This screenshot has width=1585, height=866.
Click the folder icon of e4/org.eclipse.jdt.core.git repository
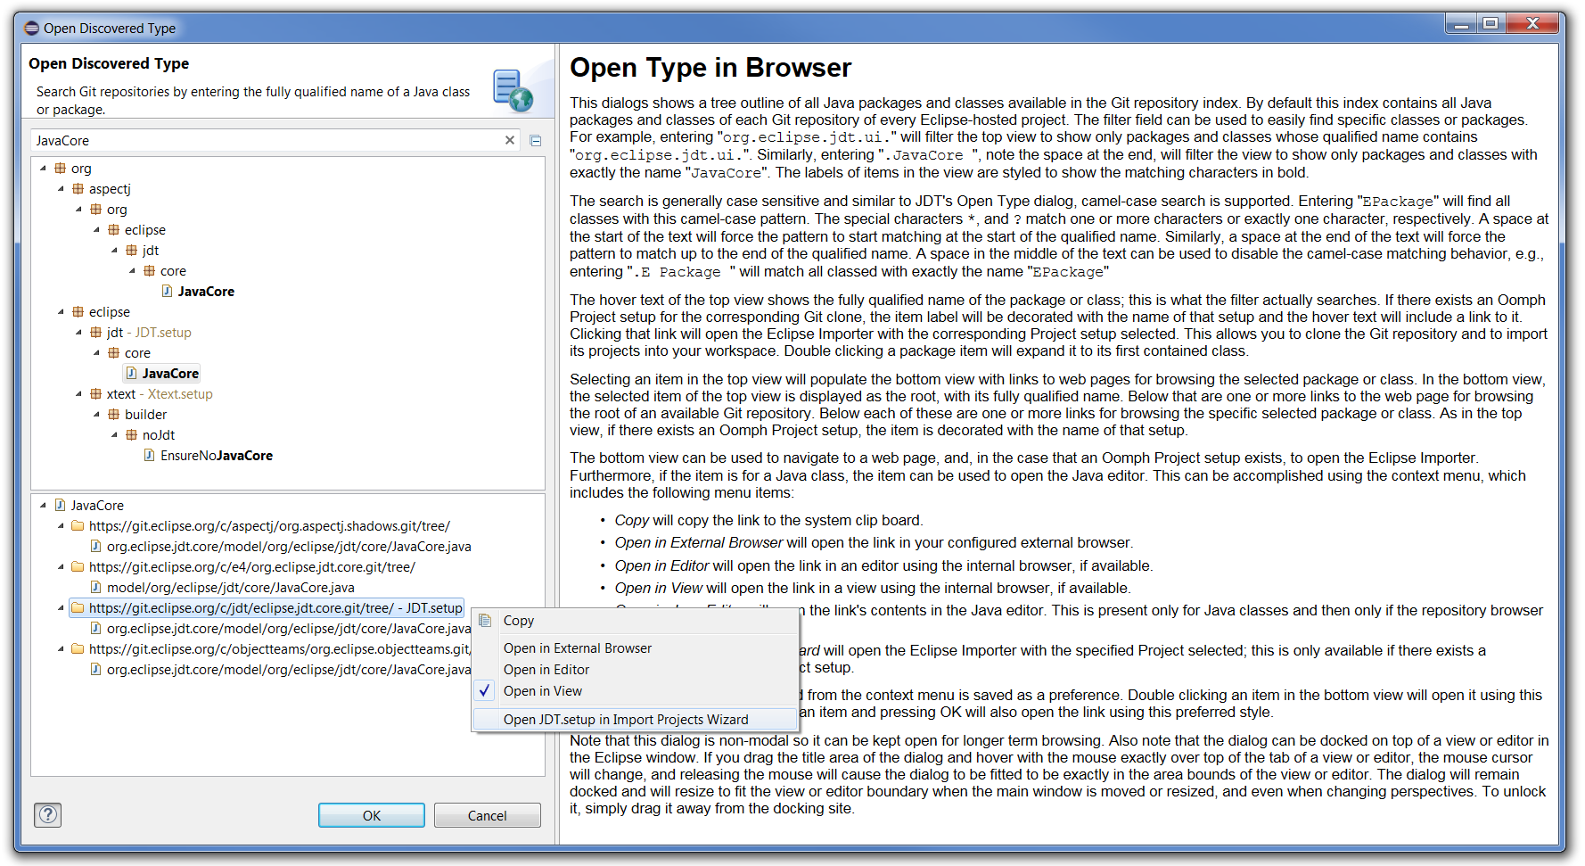click(x=78, y=566)
